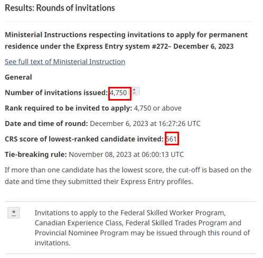Click the General round type label

18,77
